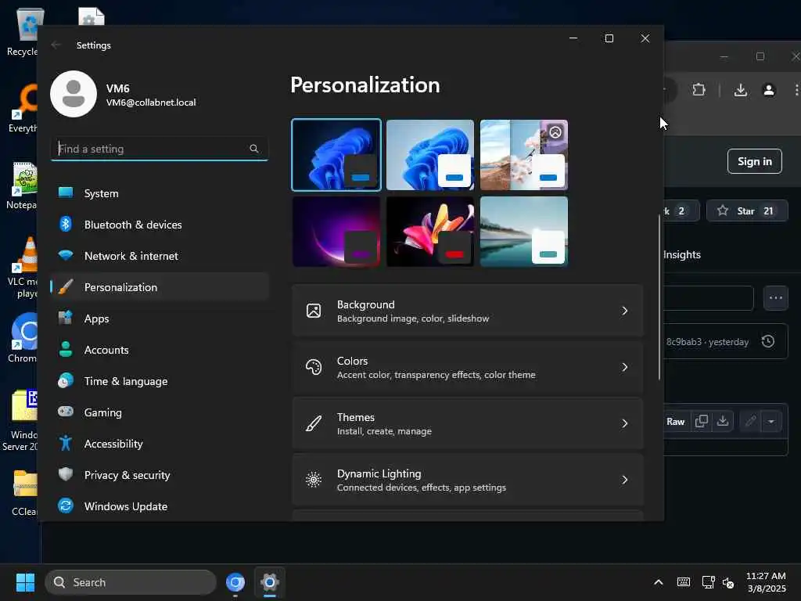The height and width of the screenshot is (601, 801).
Task: Click the Colors palette icon
Action: click(x=314, y=367)
